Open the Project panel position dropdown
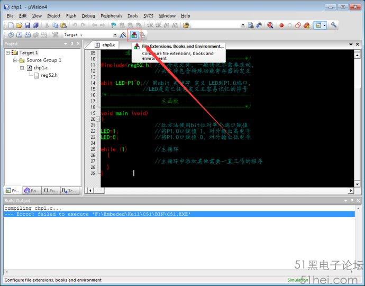365x286 pixels. [66, 43]
